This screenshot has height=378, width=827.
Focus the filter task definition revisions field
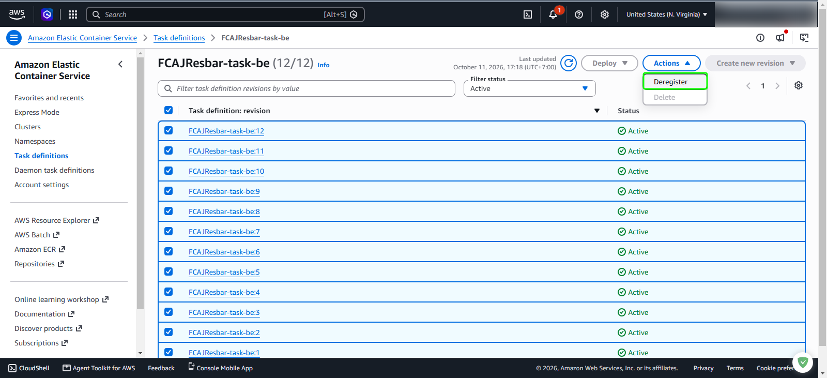point(307,88)
